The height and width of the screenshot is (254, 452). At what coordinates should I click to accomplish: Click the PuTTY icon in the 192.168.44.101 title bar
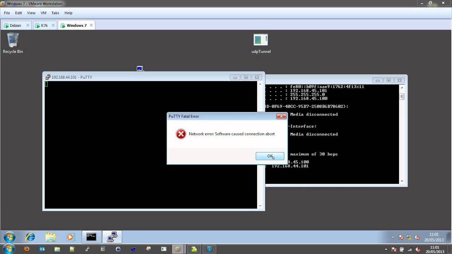tap(48, 77)
